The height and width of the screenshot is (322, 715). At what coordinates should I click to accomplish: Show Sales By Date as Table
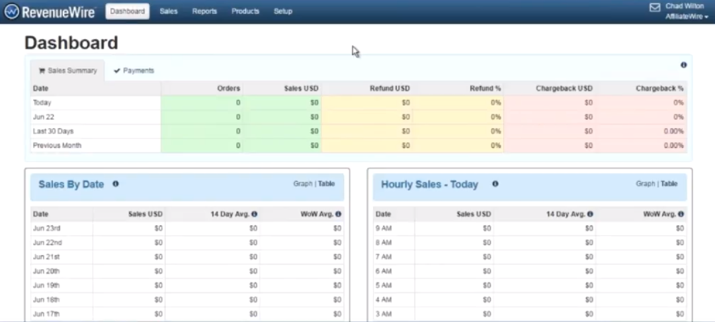326,184
